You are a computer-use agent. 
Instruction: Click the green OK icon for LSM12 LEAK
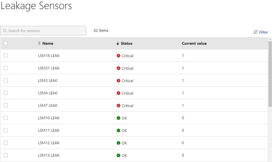118,143
